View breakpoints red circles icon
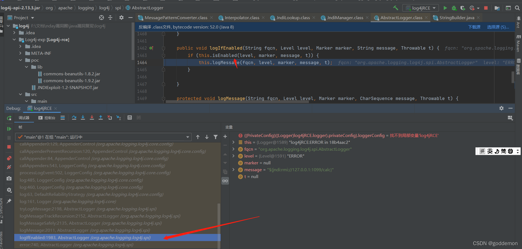 [x=9, y=158]
